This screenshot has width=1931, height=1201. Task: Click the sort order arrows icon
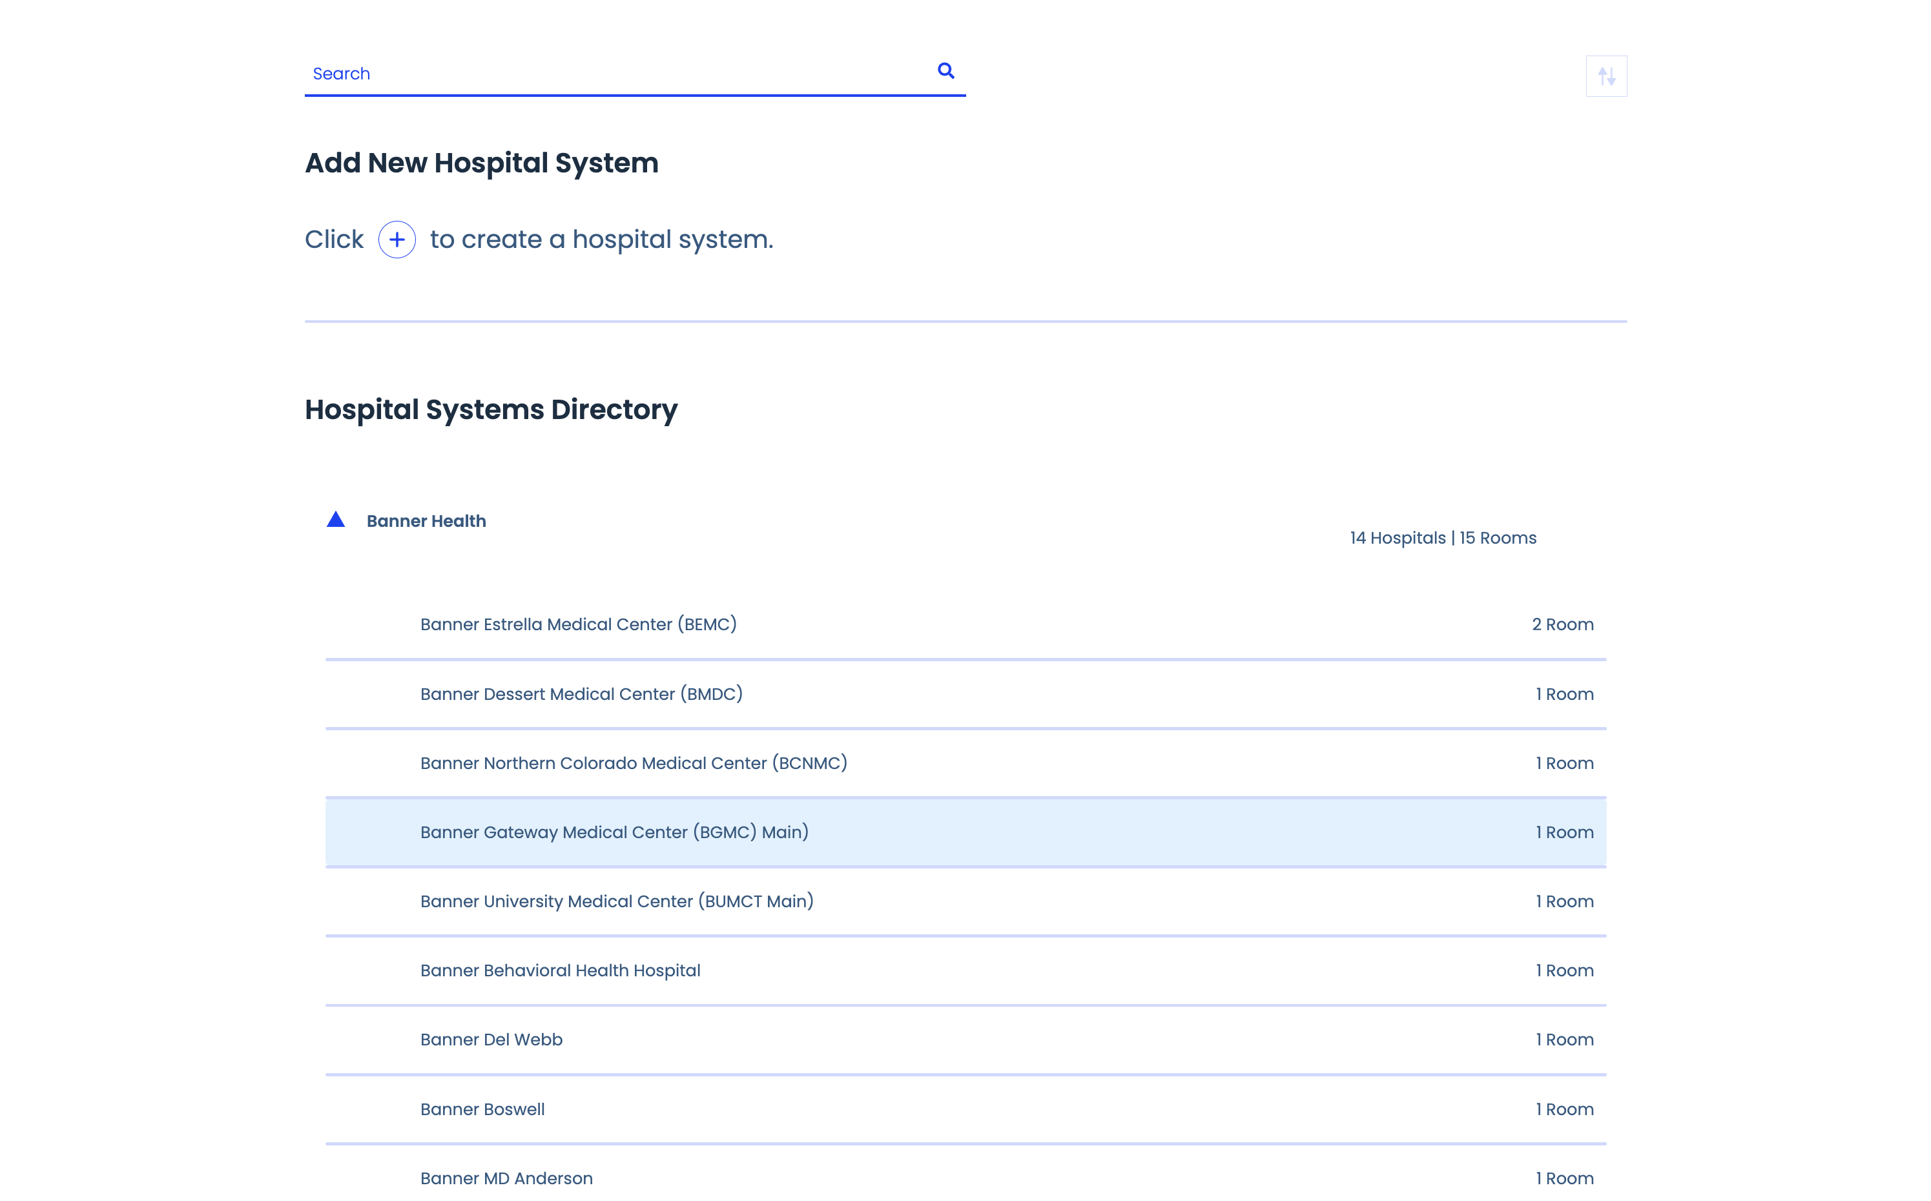[x=1606, y=76]
